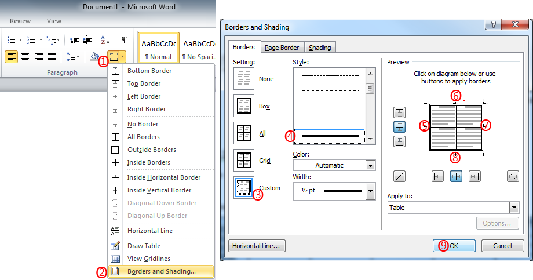Choose Bottom Border from menu

[162, 71]
